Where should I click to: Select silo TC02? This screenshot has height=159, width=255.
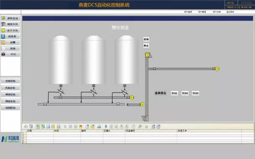coord(185,93)
